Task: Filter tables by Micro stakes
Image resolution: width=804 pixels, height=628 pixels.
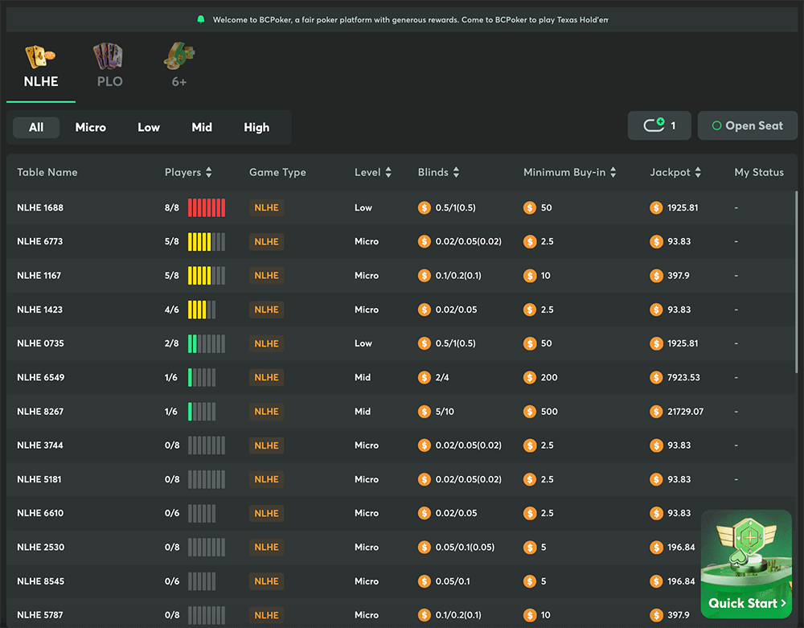Action: pyautogui.click(x=90, y=127)
